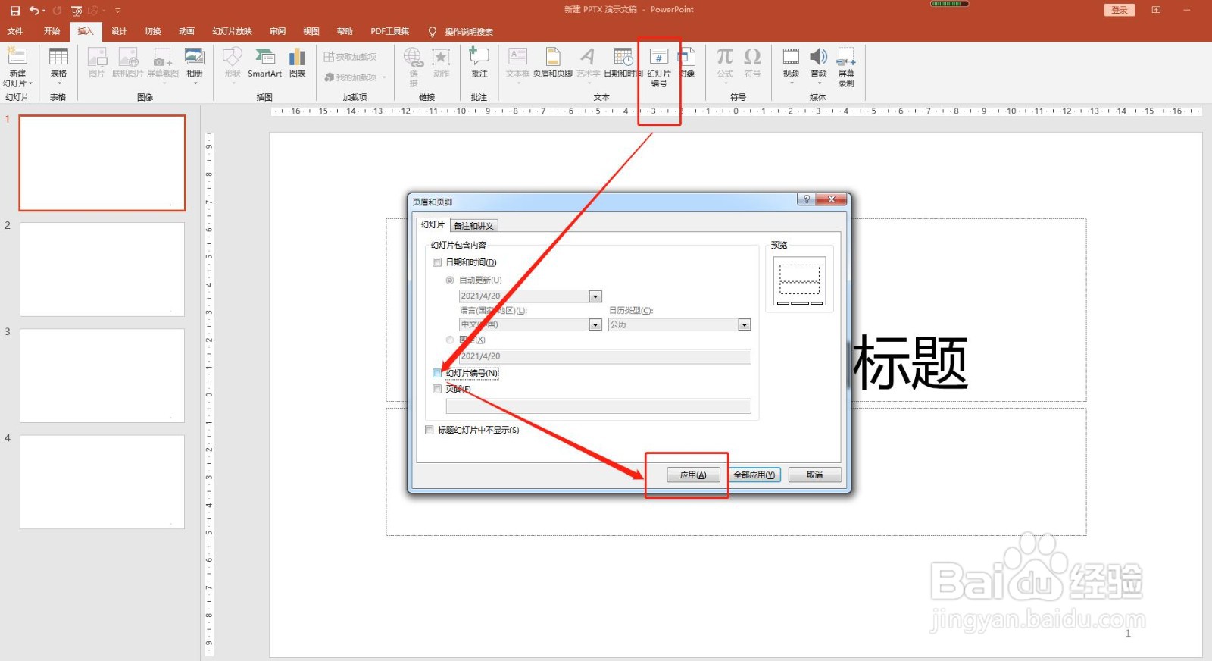
Task: Switch to the Review tab
Action: [x=277, y=31]
